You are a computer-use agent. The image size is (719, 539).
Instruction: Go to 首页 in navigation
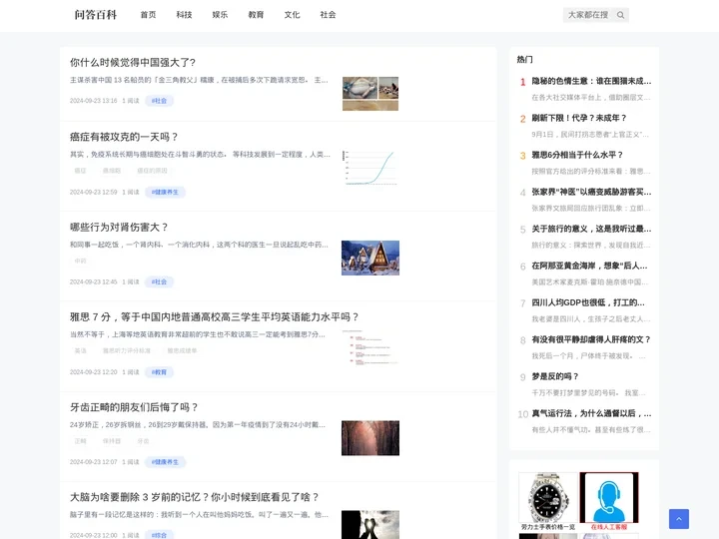click(148, 15)
